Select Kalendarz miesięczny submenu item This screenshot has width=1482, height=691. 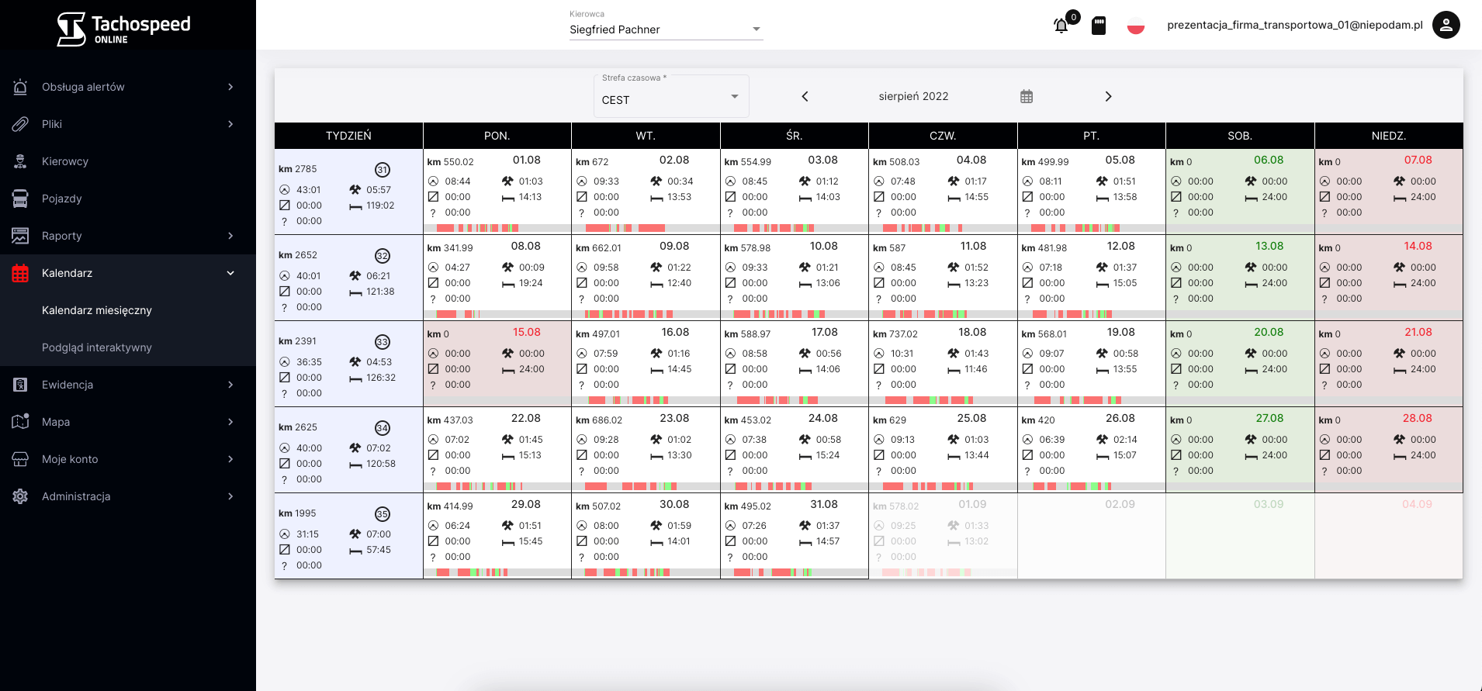97,310
